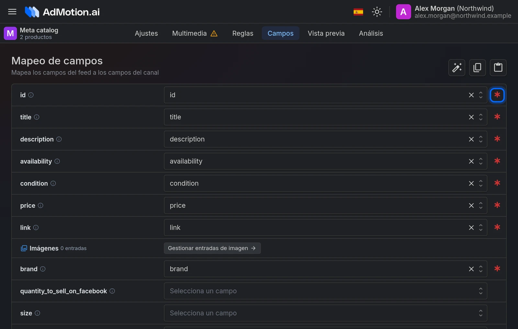Screen dimensions: 518x329
Task: Switch language via Spanish flag icon
Action: point(358,12)
